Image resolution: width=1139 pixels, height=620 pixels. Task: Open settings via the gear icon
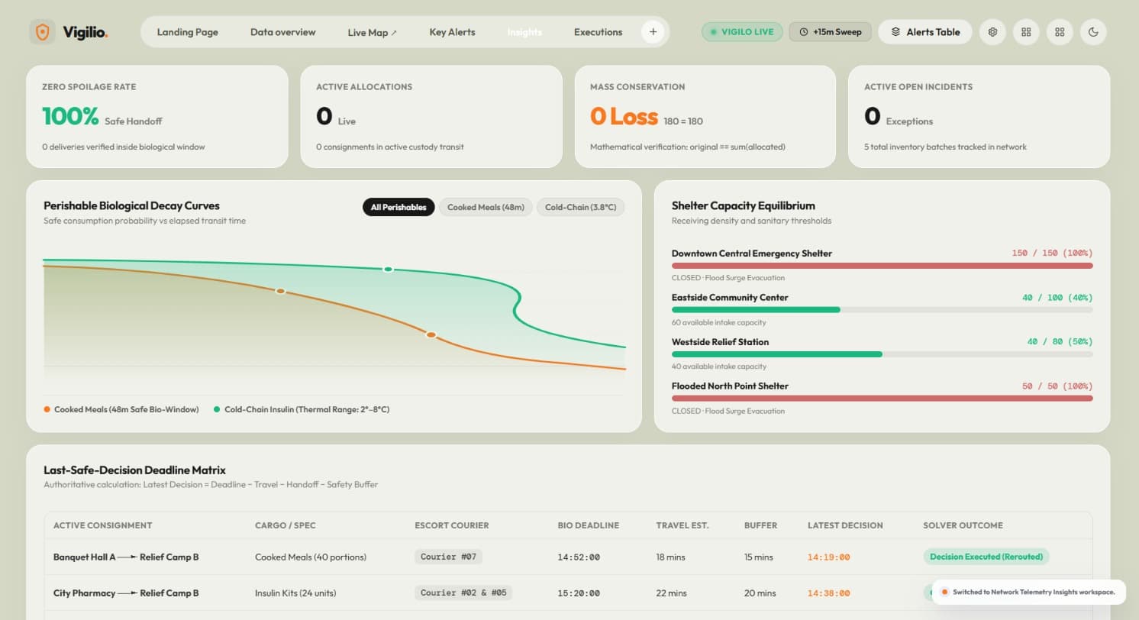[992, 32]
